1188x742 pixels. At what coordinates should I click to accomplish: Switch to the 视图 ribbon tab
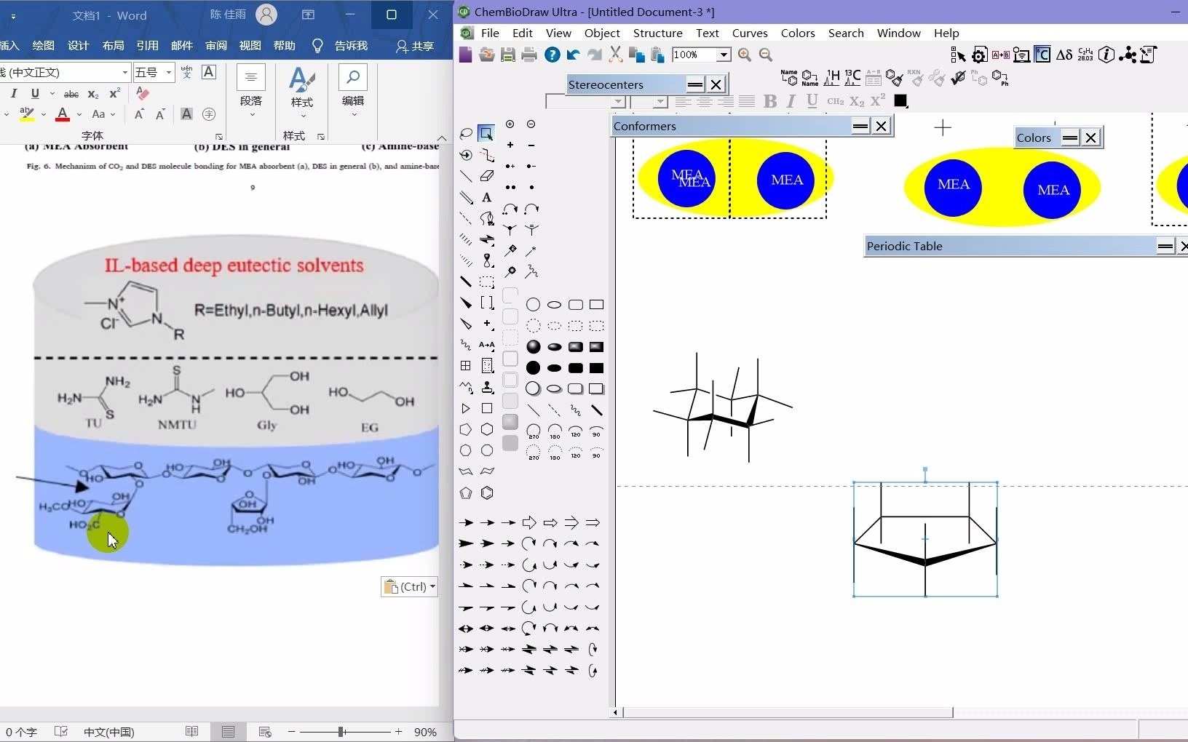tap(249, 45)
